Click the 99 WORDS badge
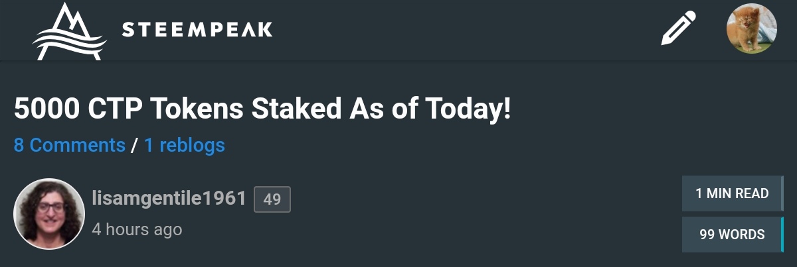797x267 pixels. tap(732, 235)
